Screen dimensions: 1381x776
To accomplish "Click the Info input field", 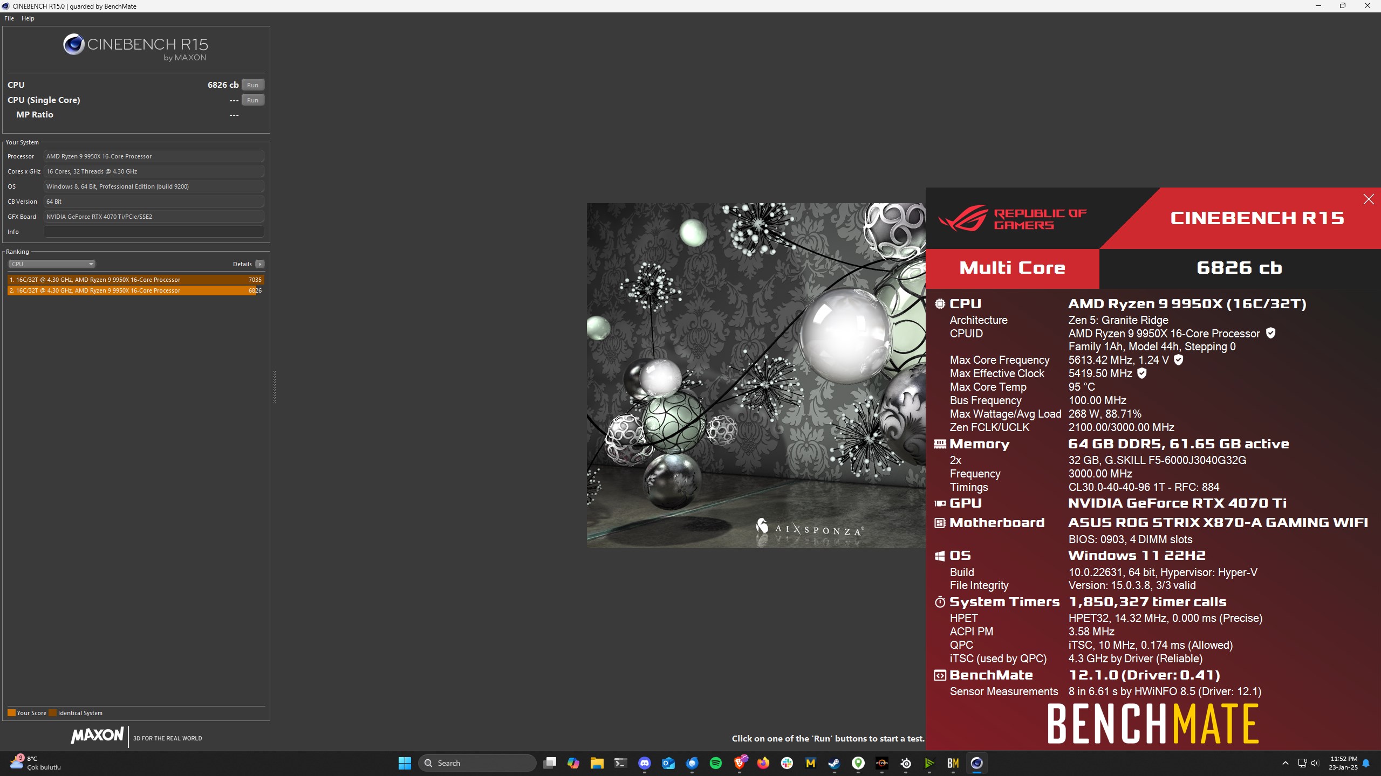I will pos(154,232).
